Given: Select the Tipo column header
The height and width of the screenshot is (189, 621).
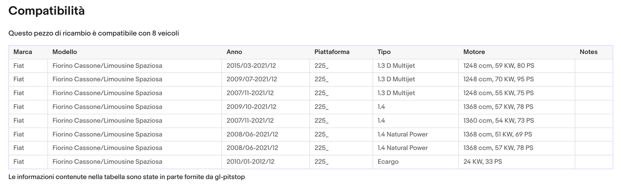Looking at the screenshot, I should [x=384, y=52].
